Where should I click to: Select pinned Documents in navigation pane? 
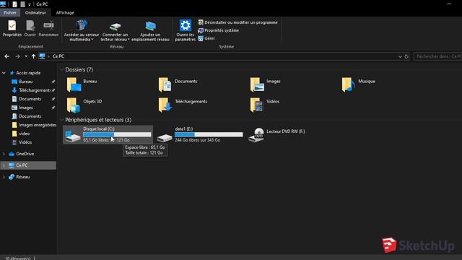click(30, 99)
